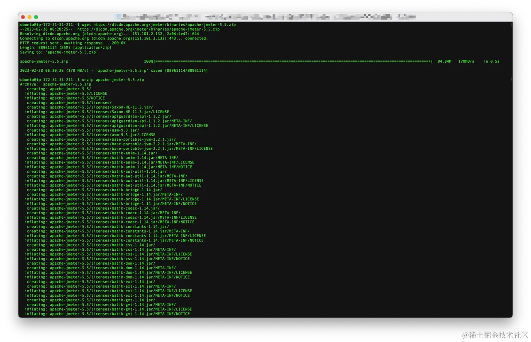
Task: Click the 'batik-gvt-1.14.jar/META-INF/NOTICE' line
Action: (x=107, y=314)
